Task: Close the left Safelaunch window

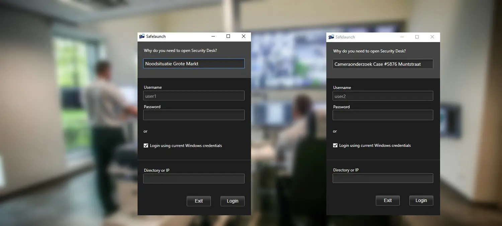Action: (x=244, y=36)
